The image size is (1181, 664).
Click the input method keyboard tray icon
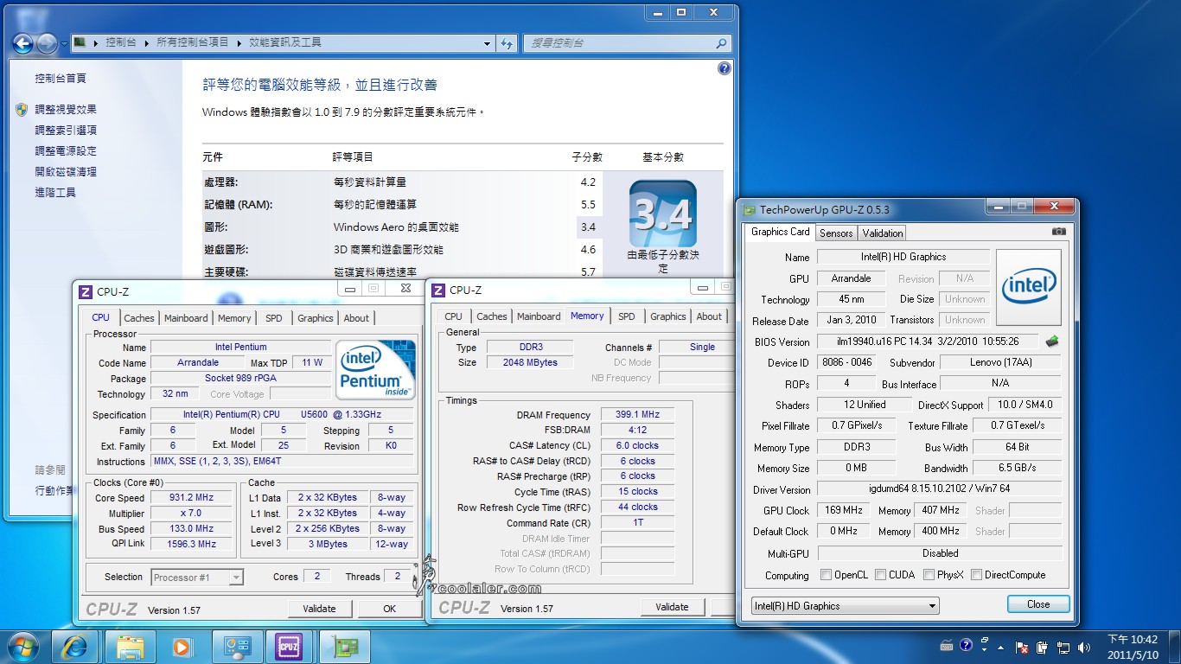click(947, 646)
